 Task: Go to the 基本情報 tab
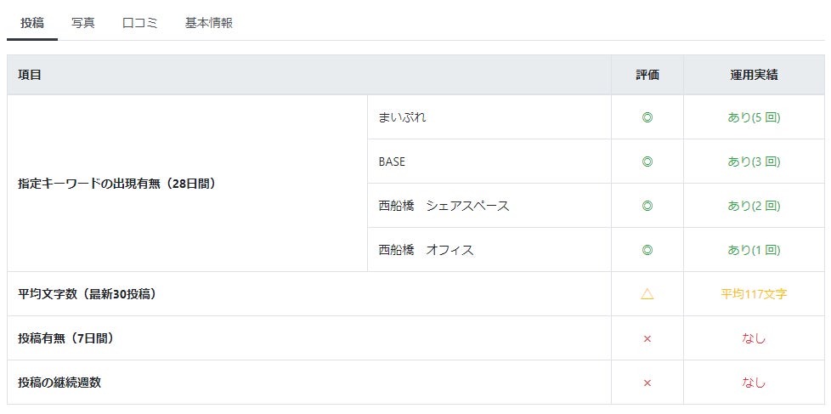pos(209,23)
